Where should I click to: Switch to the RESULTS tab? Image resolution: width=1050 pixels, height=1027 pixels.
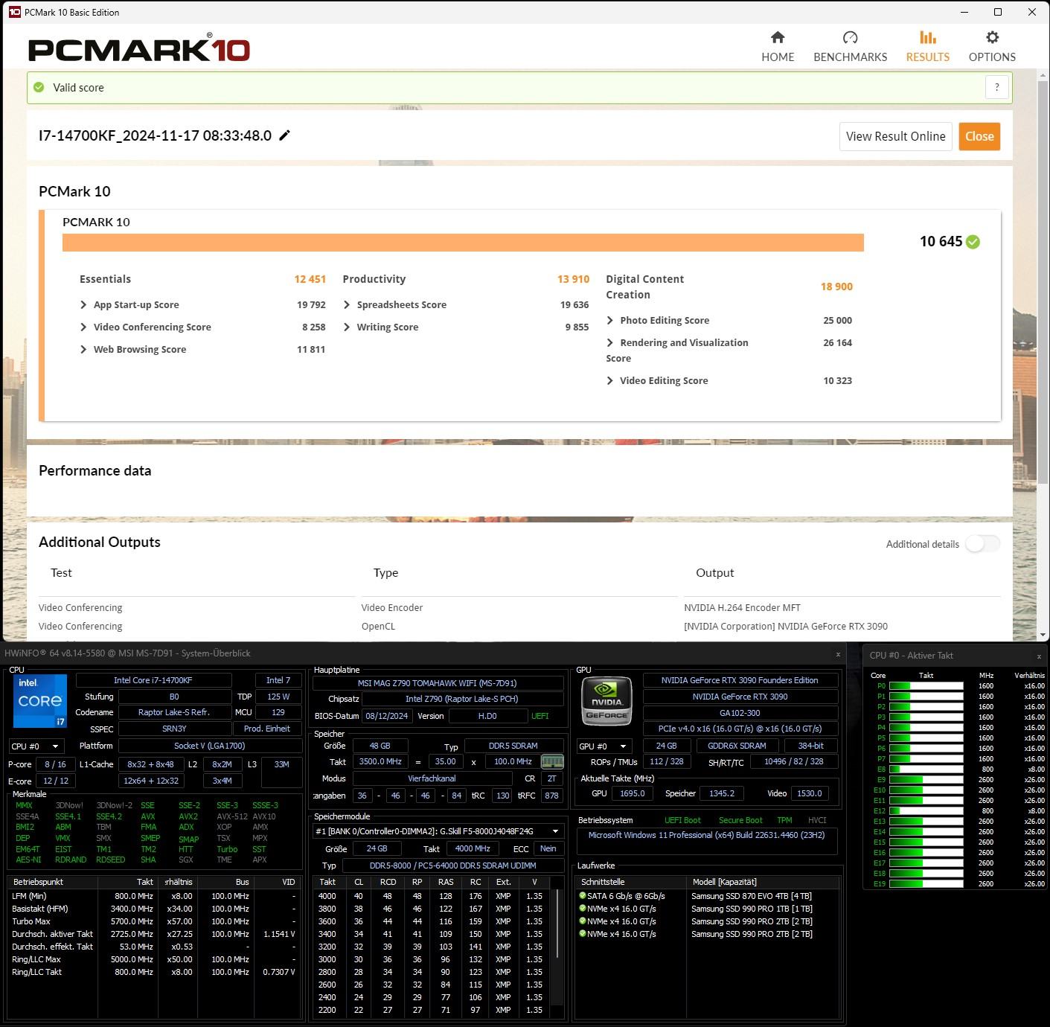[927, 46]
